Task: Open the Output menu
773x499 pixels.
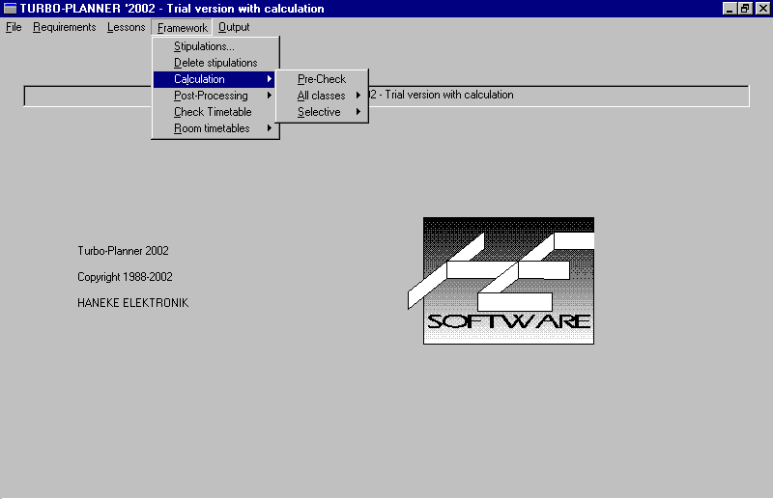Action: 234,27
